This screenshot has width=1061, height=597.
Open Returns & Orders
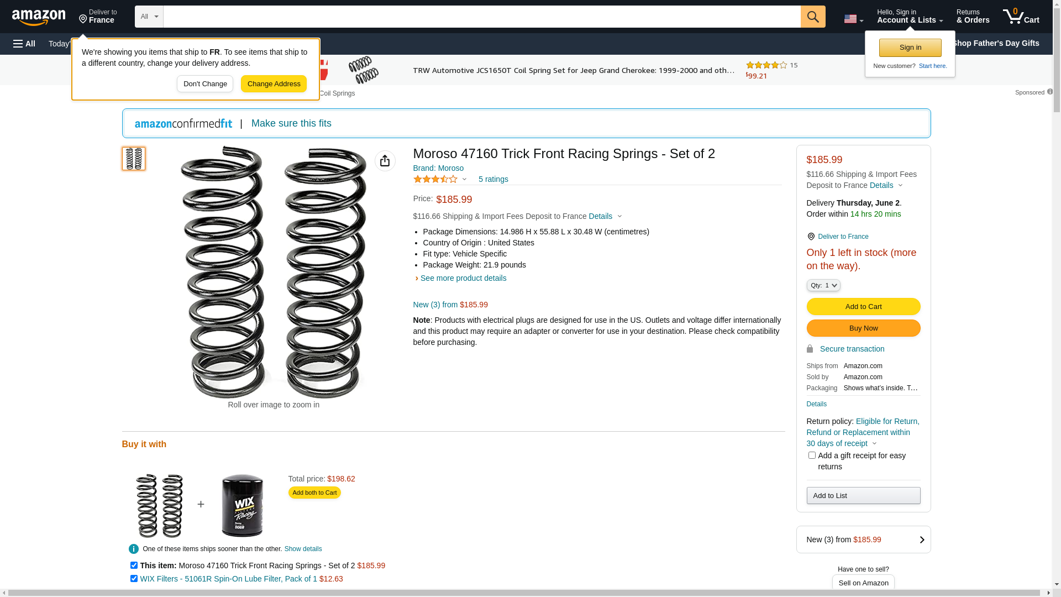point(973,17)
